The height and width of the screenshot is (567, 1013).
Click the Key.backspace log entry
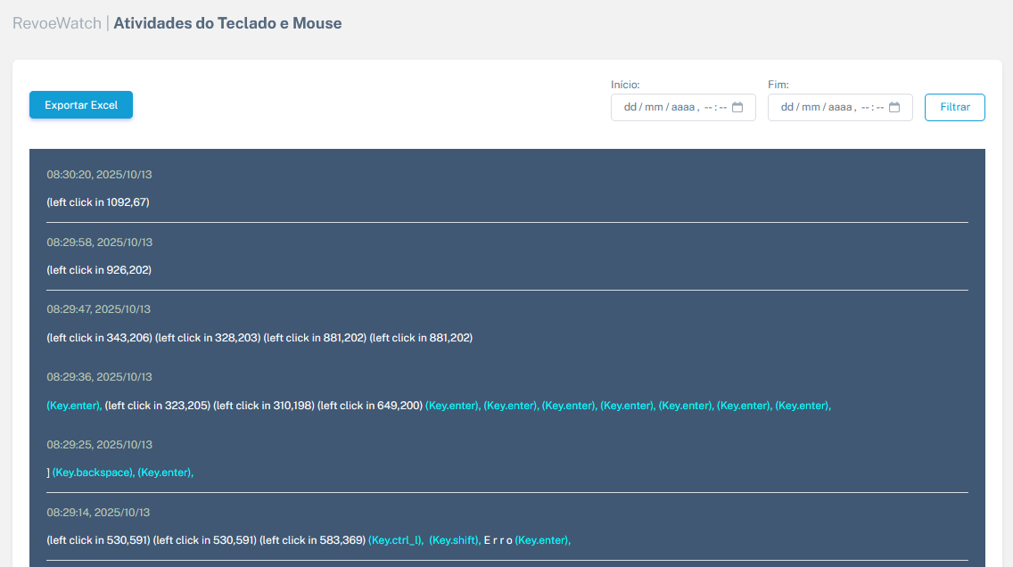coord(93,472)
